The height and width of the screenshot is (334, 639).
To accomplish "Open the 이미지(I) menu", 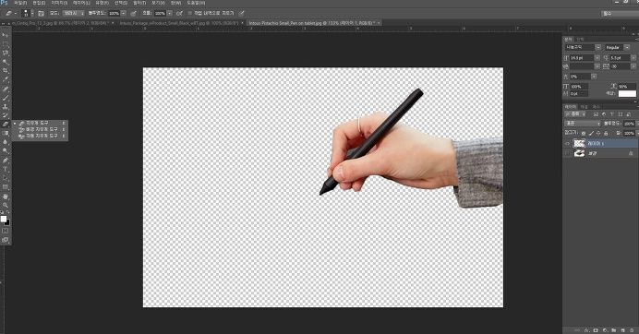I will click(x=59, y=3).
